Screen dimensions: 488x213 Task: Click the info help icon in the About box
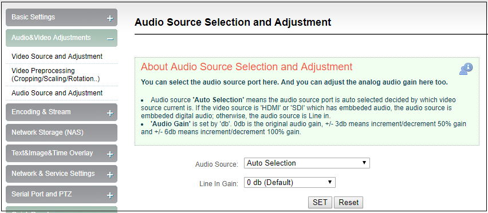click(466, 69)
